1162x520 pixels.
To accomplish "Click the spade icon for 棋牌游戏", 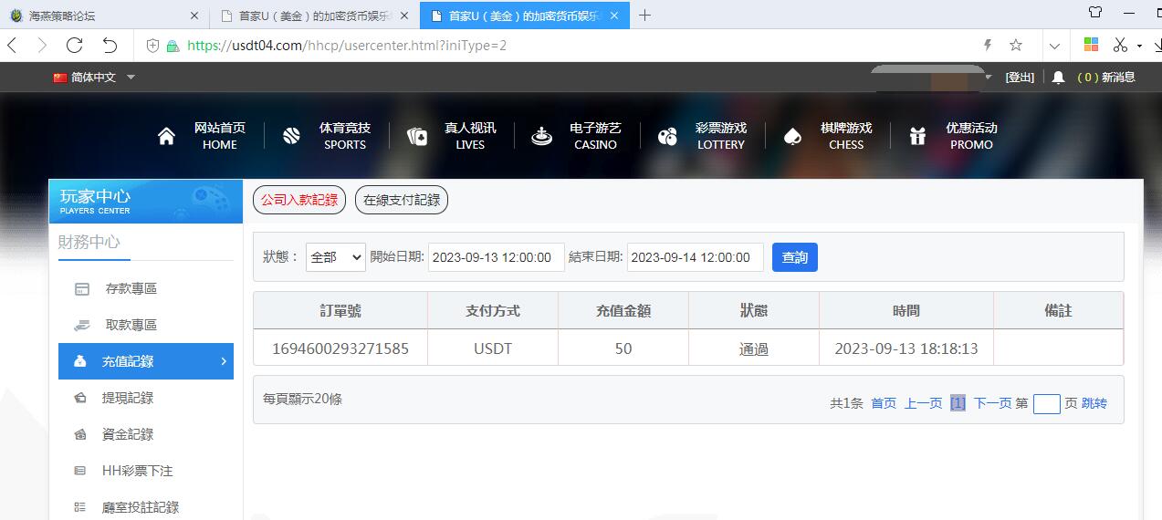I will (x=792, y=136).
